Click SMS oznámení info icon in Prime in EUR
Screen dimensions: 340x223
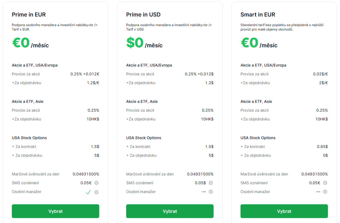point(96,183)
